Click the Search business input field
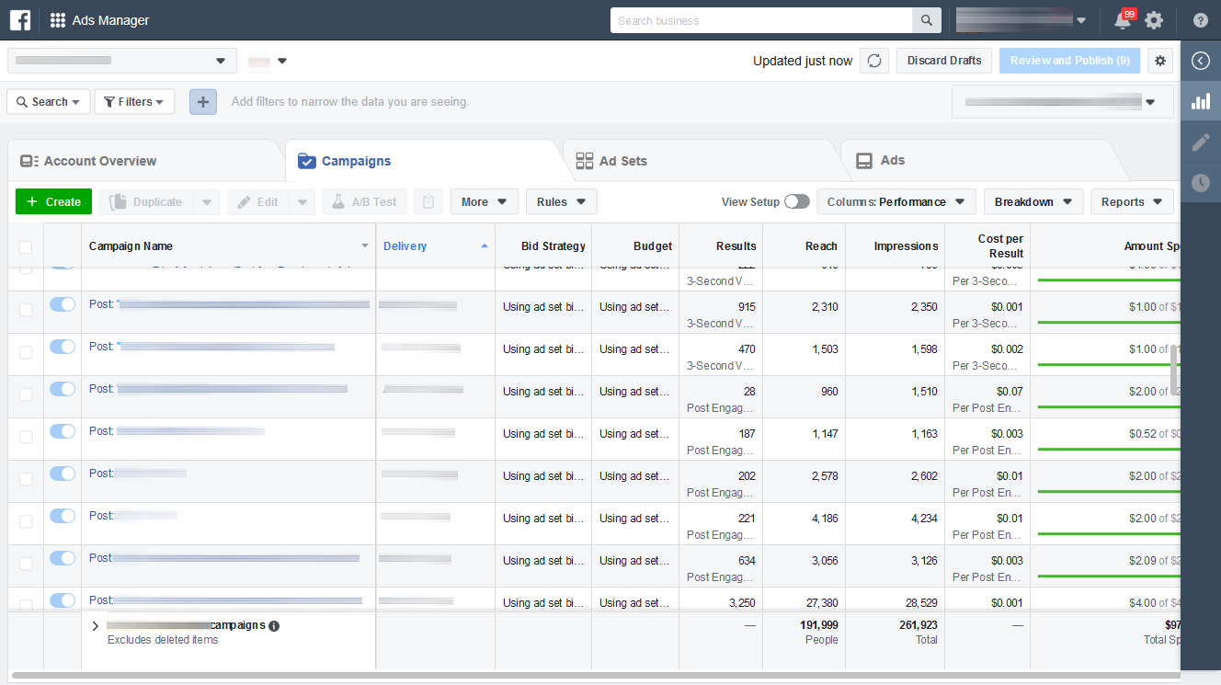The width and height of the screenshot is (1221, 685). [x=760, y=20]
